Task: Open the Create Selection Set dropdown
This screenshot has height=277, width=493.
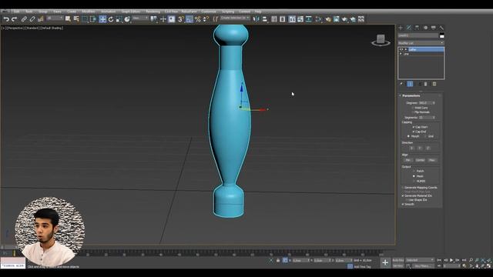Action: tap(235, 18)
